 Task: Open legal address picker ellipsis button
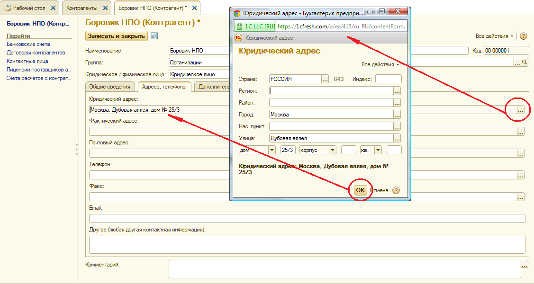[x=521, y=110]
